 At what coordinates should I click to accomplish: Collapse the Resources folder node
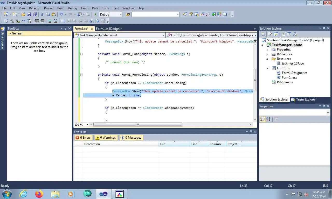tap(267, 59)
